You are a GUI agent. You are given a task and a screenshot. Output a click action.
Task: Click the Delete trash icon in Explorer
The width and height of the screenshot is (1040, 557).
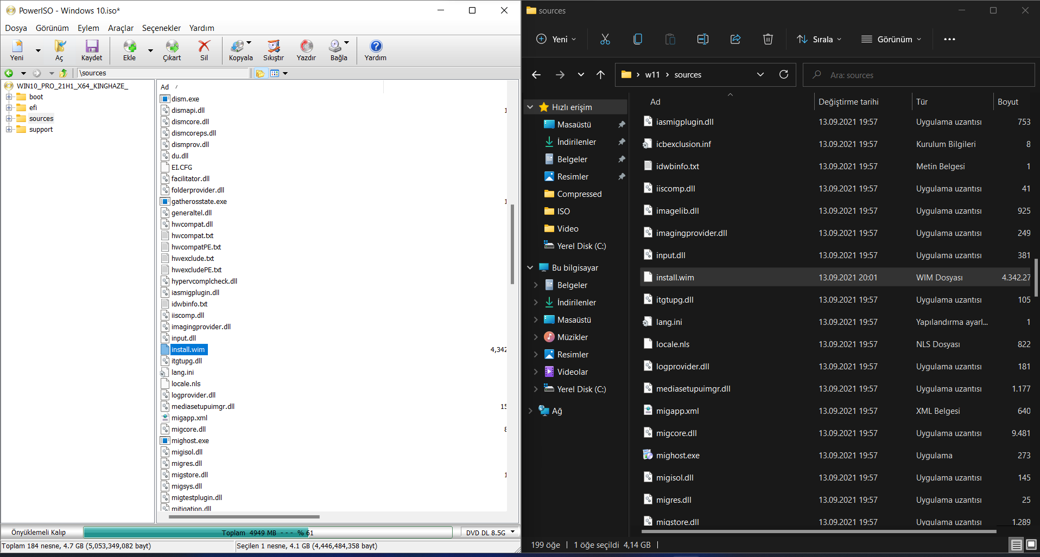click(x=768, y=39)
